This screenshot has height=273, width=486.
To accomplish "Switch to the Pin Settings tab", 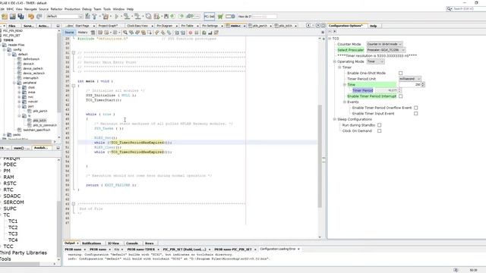I will (210, 26).
